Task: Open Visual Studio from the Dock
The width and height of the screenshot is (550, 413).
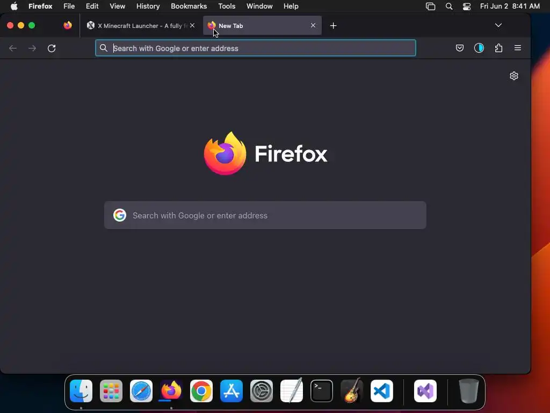Action: pyautogui.click(x=425, y=391)
